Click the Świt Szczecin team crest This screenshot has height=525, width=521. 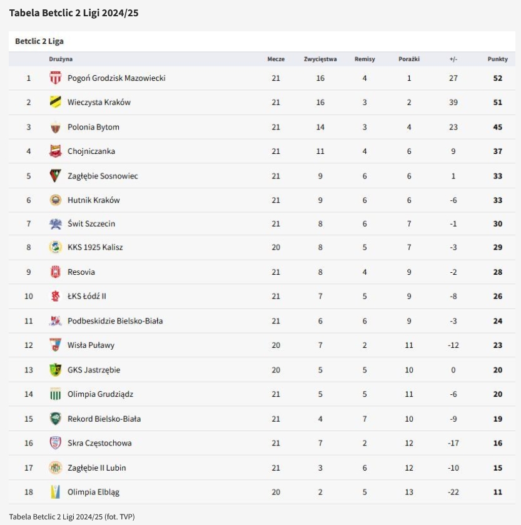tap(56, 224)
